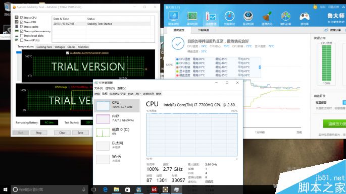Click green temperature stress test button

click(334, 124)
